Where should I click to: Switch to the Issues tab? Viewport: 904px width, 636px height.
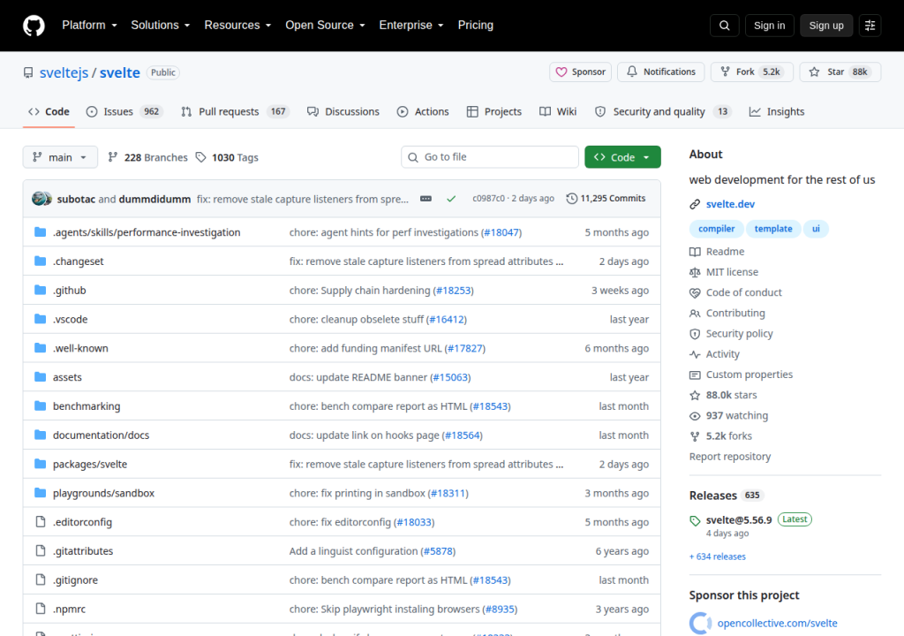(x=124, y=111)
